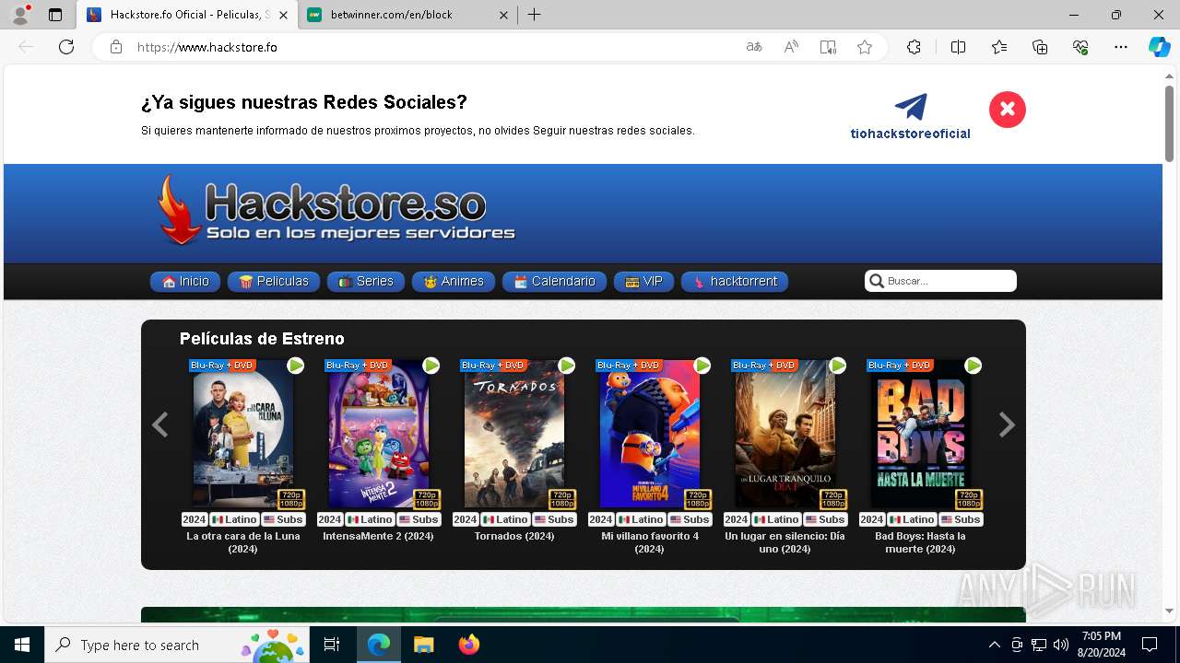
Task: Visit the hacktorrent link
Action: [x=735, y=282]
